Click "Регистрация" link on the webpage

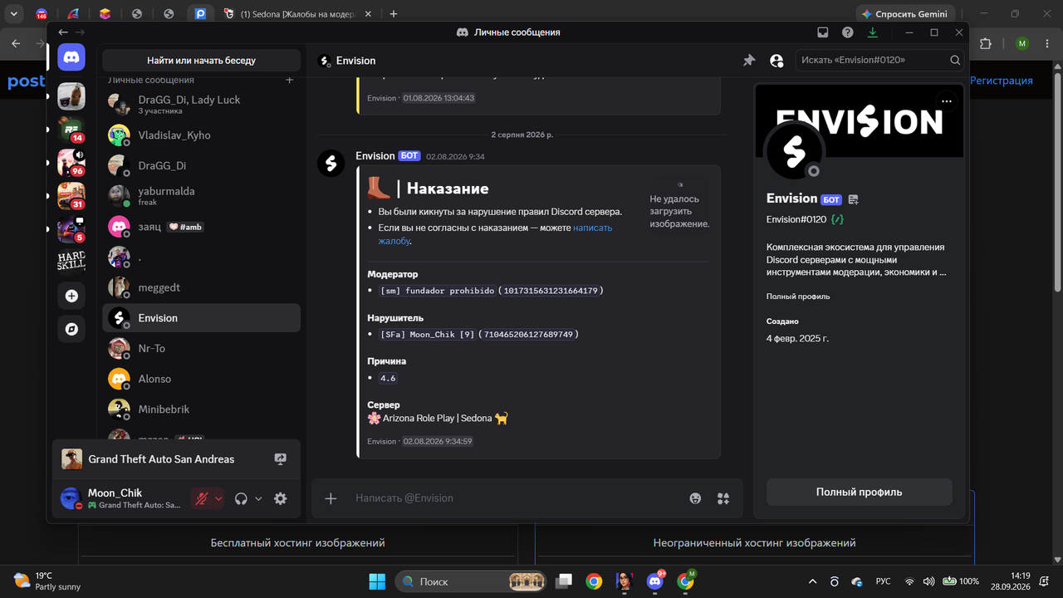[x=1002, y=81]
